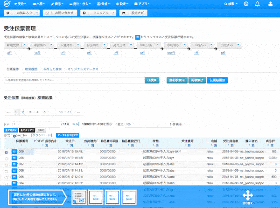Open slip icon for order 1006

click(14, 171)
